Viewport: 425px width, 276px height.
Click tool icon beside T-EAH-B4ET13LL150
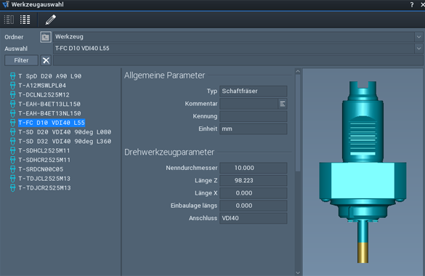tap(12, 104)
